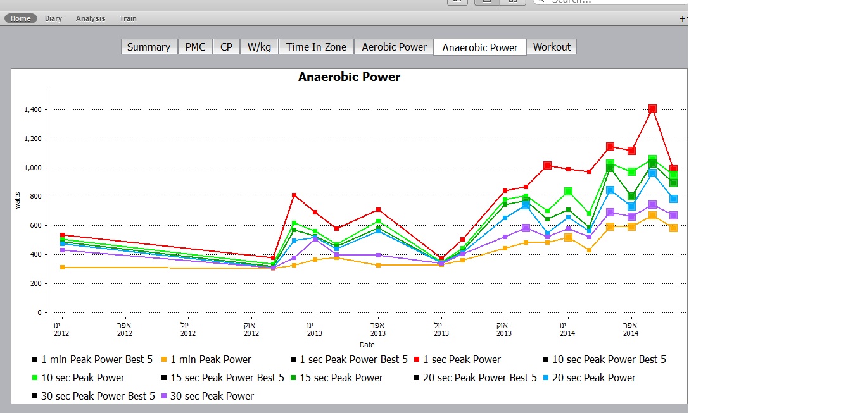Show the W/kg tab
This screenshot has height=413, width=841.
258,47
